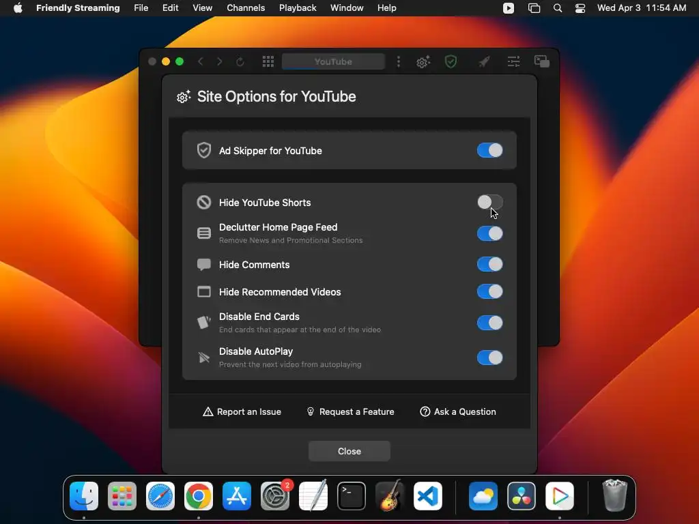Click the list icon beside Declutter Home Page Feed
The image size is (699, 524).
coord(203,233)
